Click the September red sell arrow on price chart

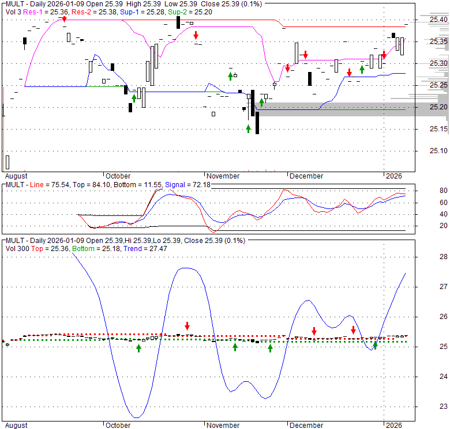65,20
